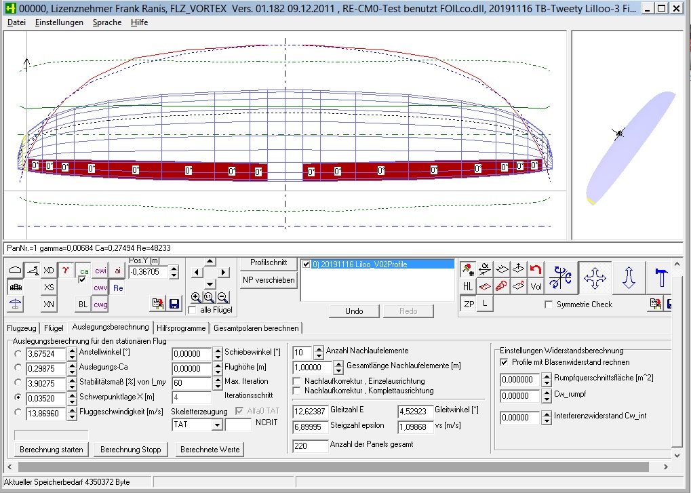Decrease Anzahl Nachlaufelemente with down spinner

pyautogui.click(x=319, y=355)
